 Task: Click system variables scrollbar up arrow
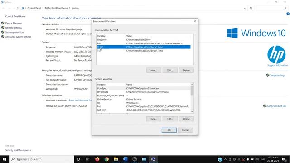point(192,84)
